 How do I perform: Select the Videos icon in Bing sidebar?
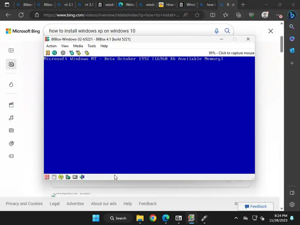[11, 64]
